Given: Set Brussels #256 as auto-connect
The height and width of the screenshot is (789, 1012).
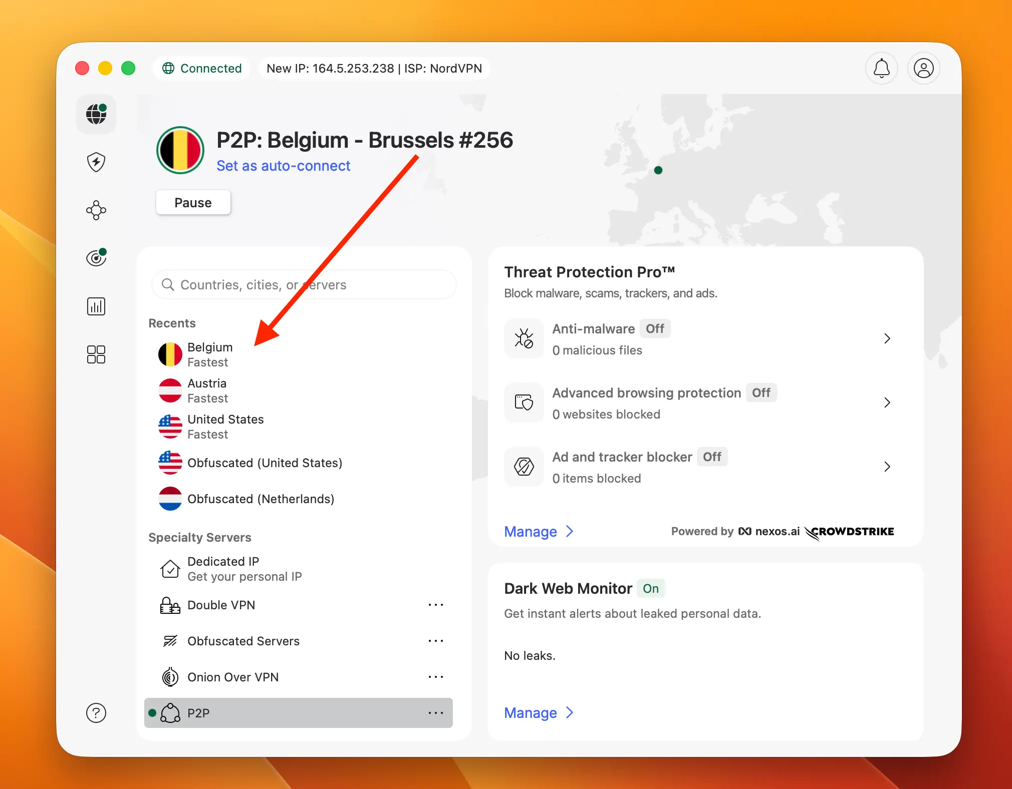Looking at the screenshot, I should pos(283,166).
